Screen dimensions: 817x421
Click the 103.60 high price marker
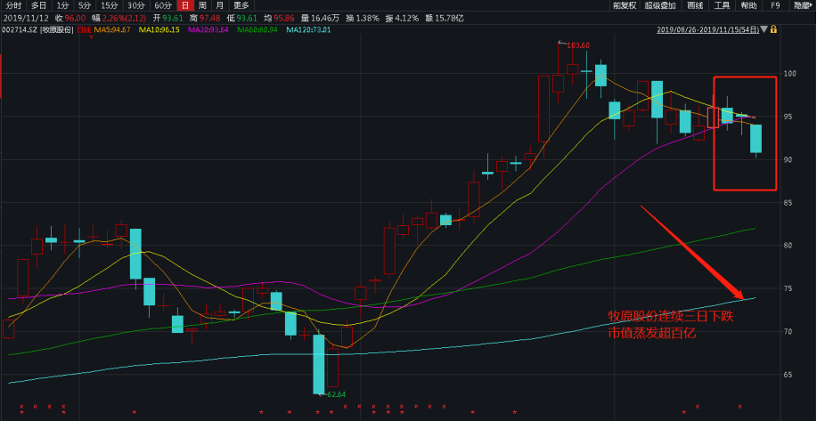(578, 45)
